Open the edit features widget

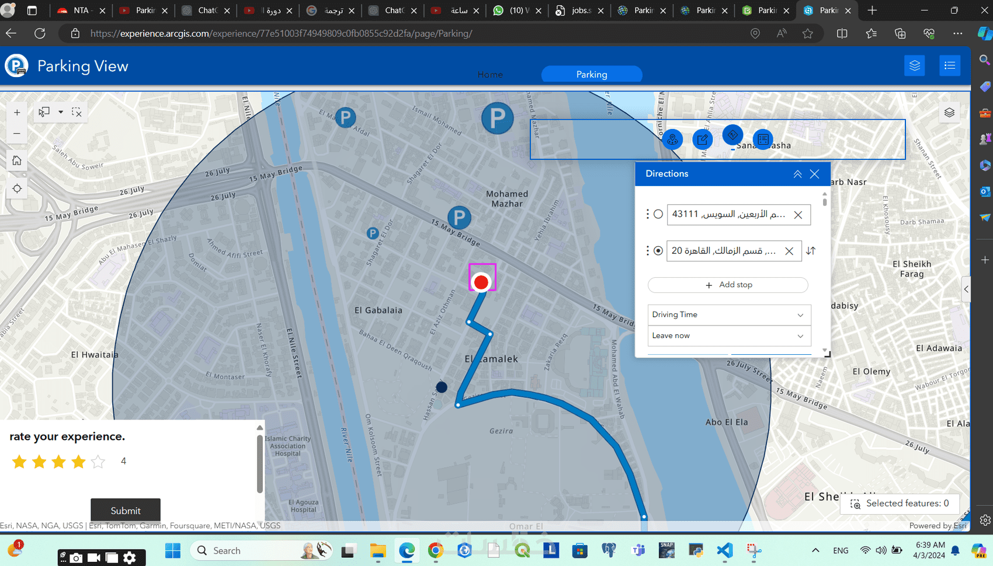click(x=703, y=139)
